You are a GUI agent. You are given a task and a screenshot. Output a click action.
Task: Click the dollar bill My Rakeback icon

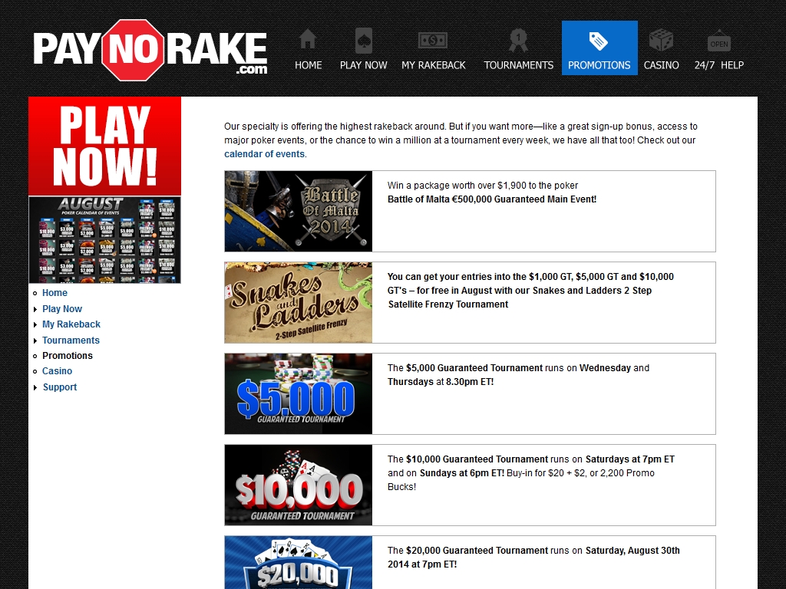pyautogui.click(x=433, y=39)
